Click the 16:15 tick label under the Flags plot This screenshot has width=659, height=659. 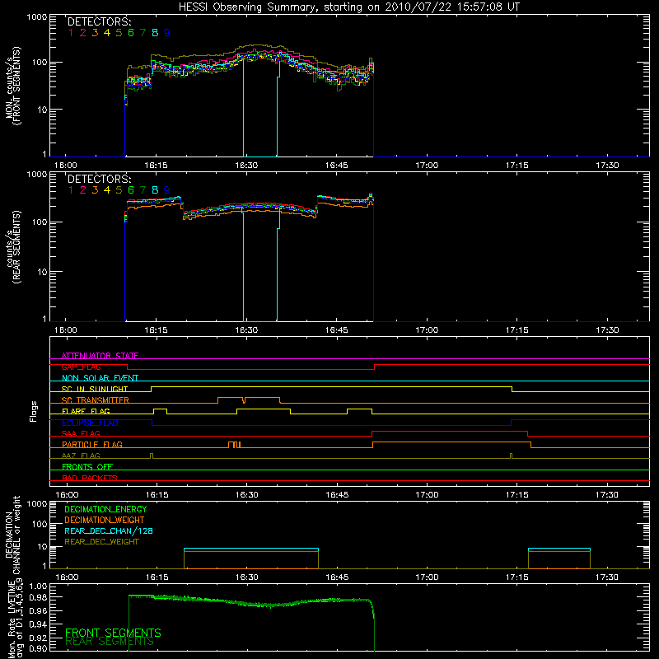[157, 495]
